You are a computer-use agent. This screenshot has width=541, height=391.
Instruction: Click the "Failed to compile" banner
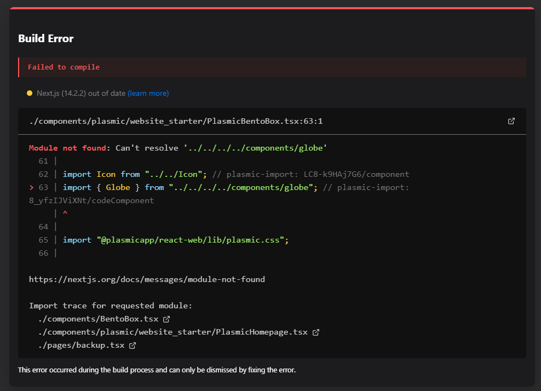(64, 67)
